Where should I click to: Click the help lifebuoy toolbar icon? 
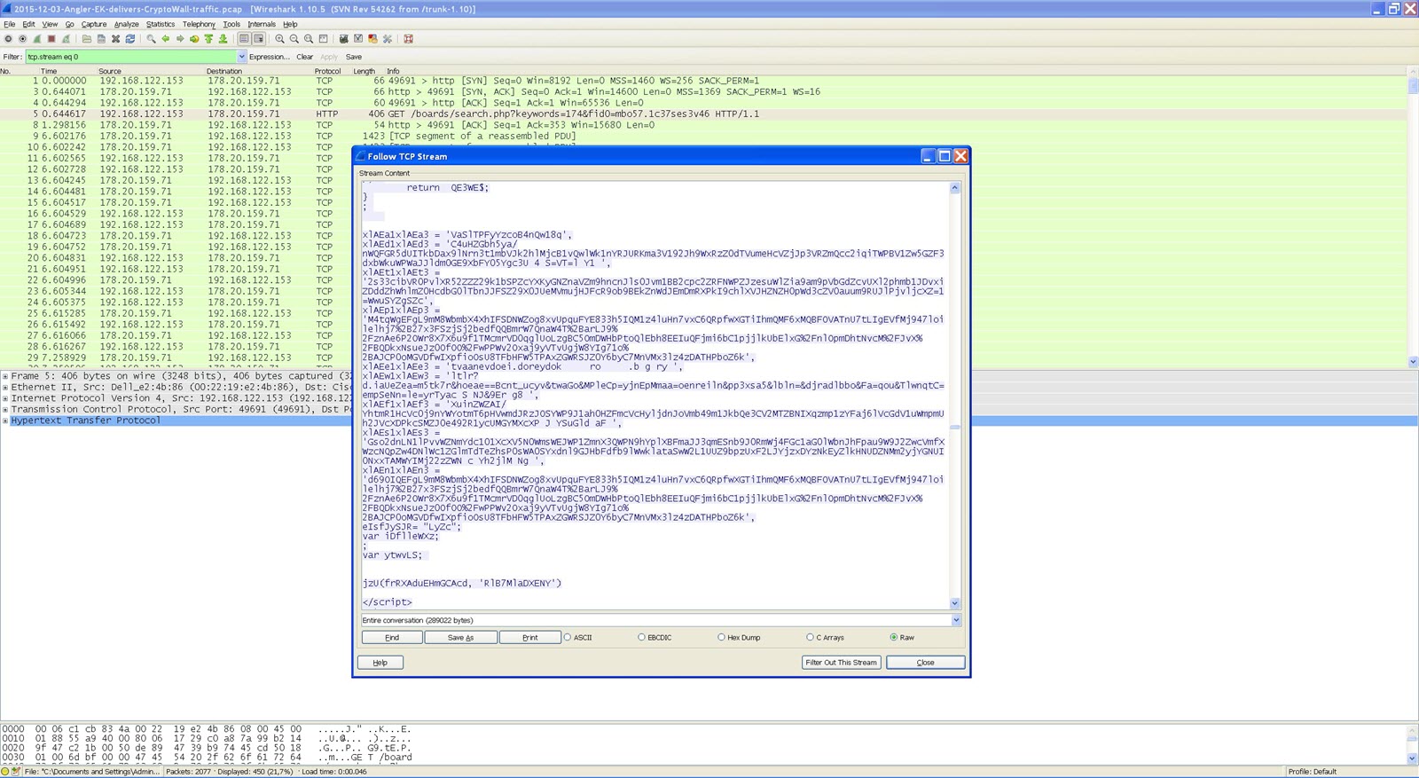(408, 39)
